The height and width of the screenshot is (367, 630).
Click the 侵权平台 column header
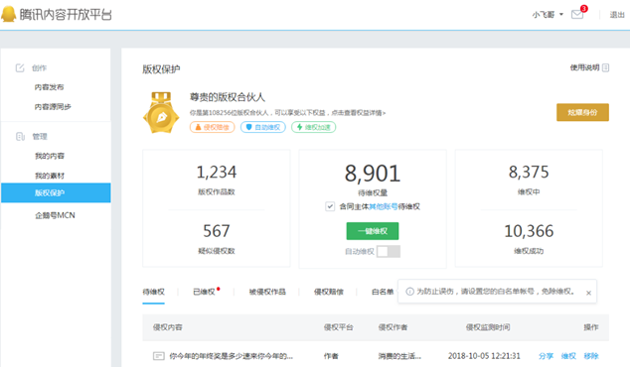pyautogui.click(x=338, y=327)
